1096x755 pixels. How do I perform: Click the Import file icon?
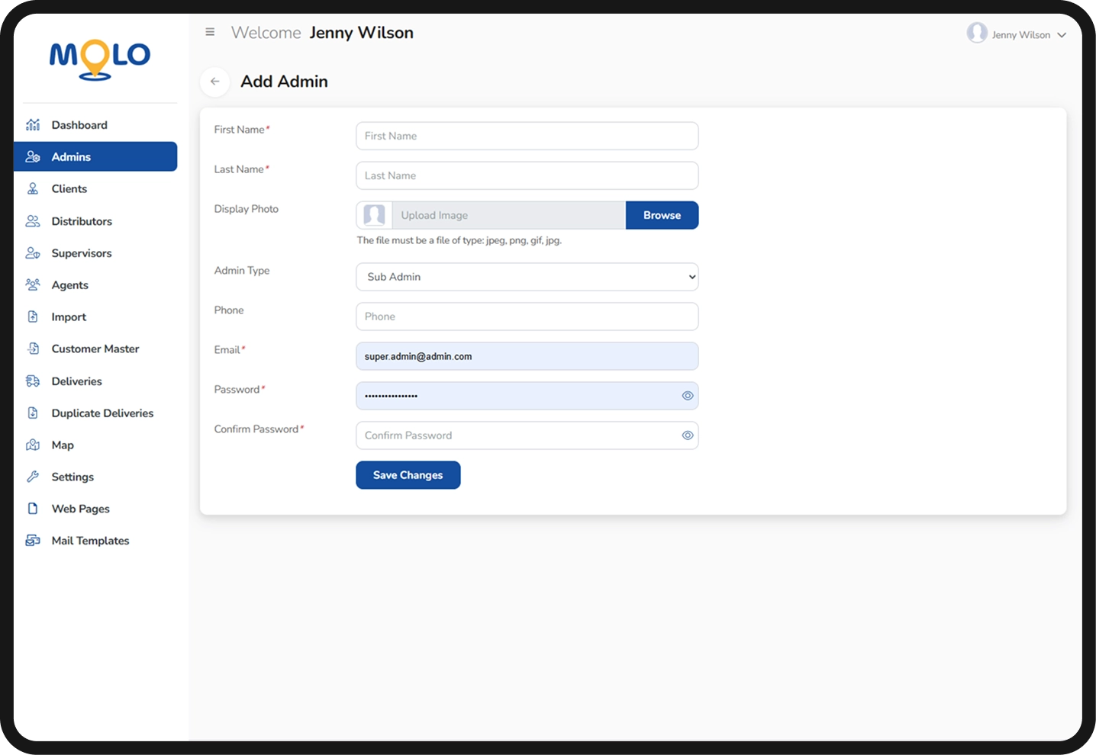pyautogui.click(x=33, y=316)
